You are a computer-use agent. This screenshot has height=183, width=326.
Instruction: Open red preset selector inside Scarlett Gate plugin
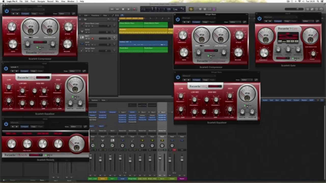[283, 58]
